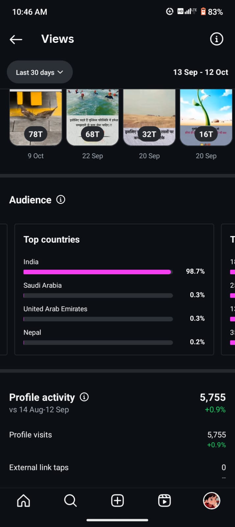Tap the back arrow icon
235x527 pixels.
16,40
